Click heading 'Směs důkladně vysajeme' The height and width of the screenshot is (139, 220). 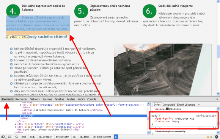176,6
